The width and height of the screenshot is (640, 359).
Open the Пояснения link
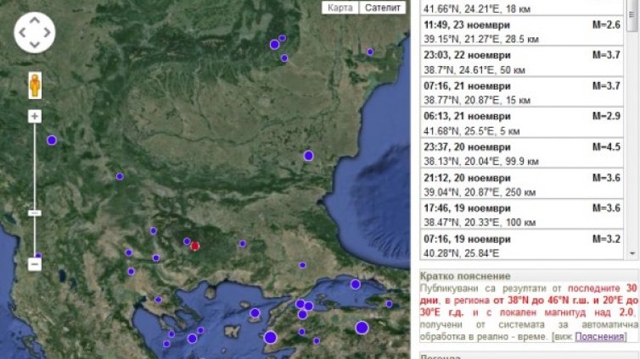tap(599, 337)
